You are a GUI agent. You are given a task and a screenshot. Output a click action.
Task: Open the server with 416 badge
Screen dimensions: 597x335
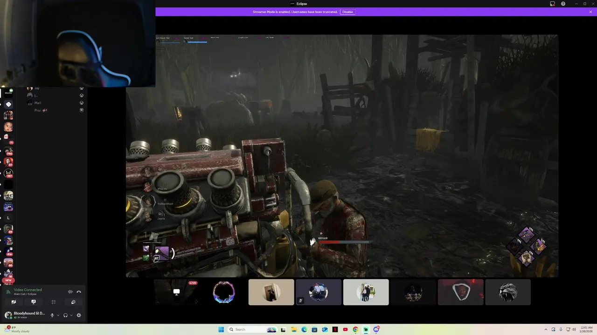[8, 252]
